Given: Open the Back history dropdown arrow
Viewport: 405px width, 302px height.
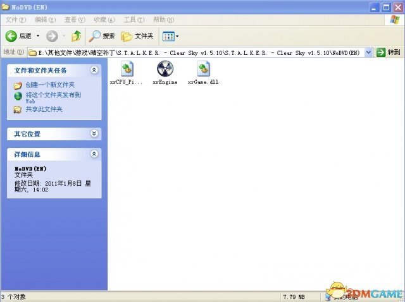Looking at the screenshot, I should pos(38,36).
